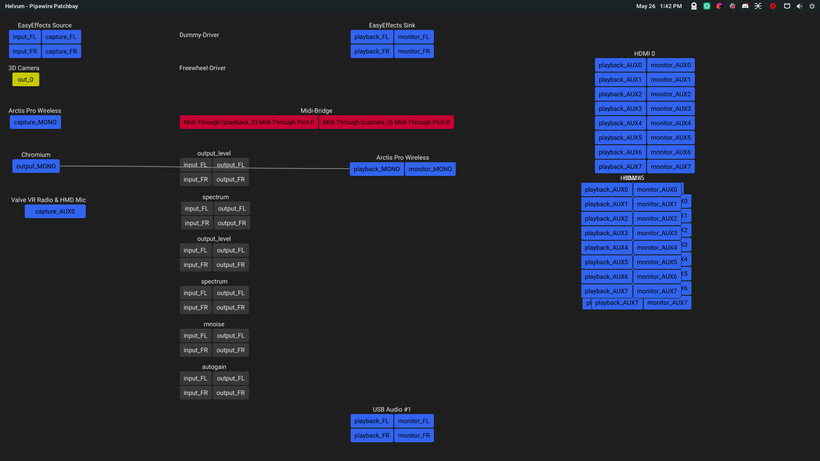Click monitor_FR on USB Audio #1
Screen dimensions: 820x461
413,435
